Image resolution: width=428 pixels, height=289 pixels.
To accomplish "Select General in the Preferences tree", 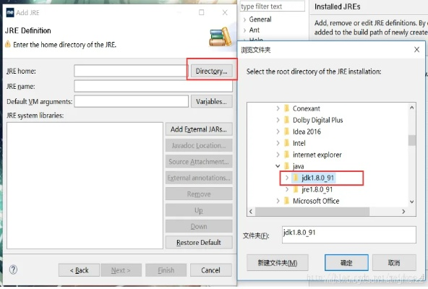I will (x=260, y=20).
